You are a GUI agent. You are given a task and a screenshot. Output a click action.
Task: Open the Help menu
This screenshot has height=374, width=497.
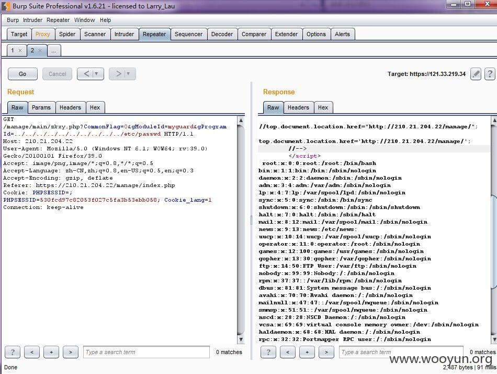106,20
